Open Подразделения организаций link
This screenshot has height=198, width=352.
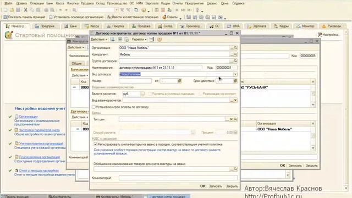pos(40,157)
